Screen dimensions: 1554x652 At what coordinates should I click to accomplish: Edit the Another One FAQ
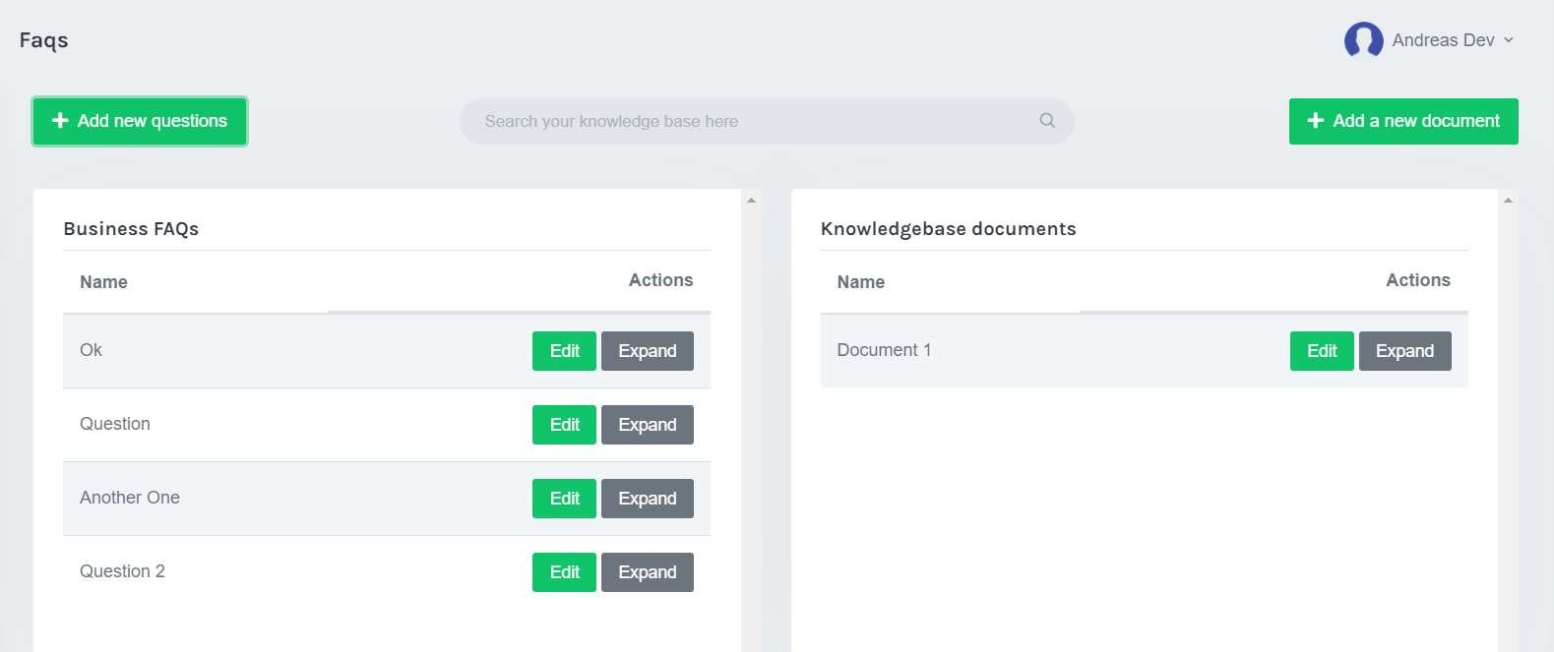click(564, 499)
